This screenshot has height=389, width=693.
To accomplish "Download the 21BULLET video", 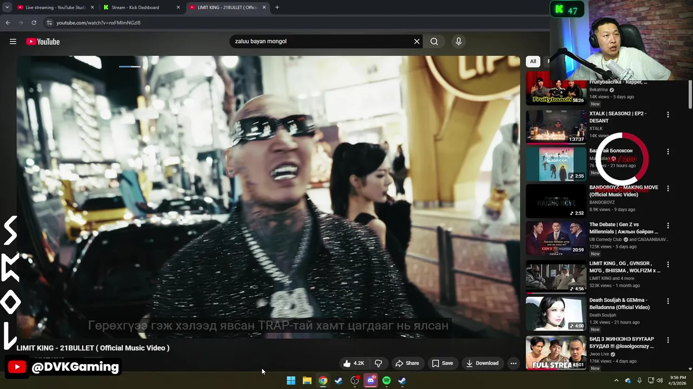I will click(482, 363).
